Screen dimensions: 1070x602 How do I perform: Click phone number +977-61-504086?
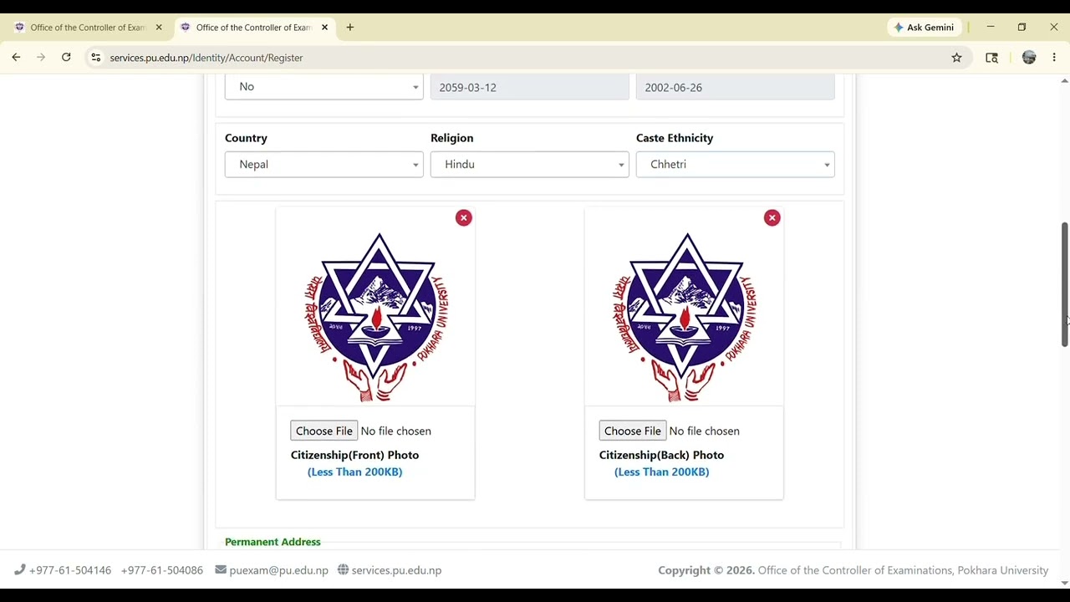pyautogui.click(x=162, y=570)
